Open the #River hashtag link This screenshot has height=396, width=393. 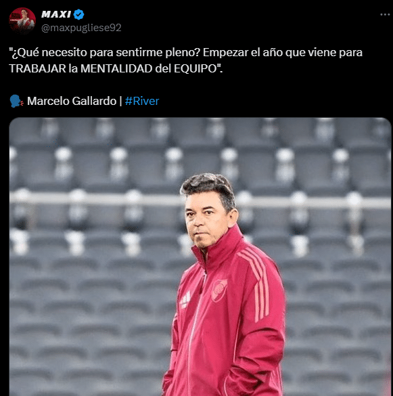coord(142,101)
